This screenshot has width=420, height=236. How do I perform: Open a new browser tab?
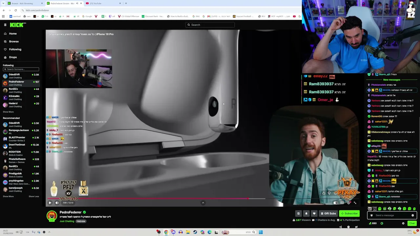click(x=126, y=3)
